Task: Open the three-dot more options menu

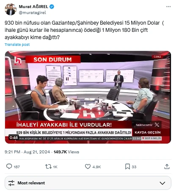Action: click(168, 7)
